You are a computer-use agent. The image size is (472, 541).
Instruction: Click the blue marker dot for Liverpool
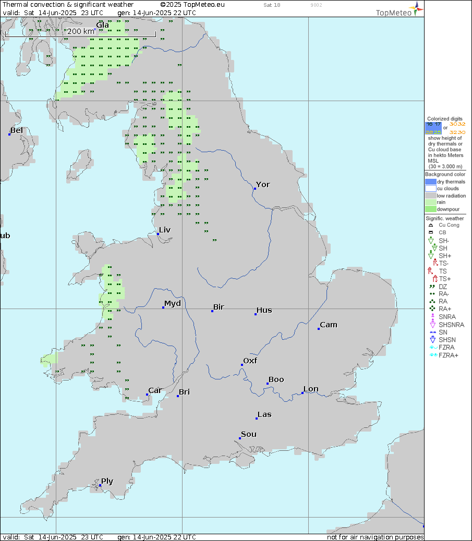point(158,234)
